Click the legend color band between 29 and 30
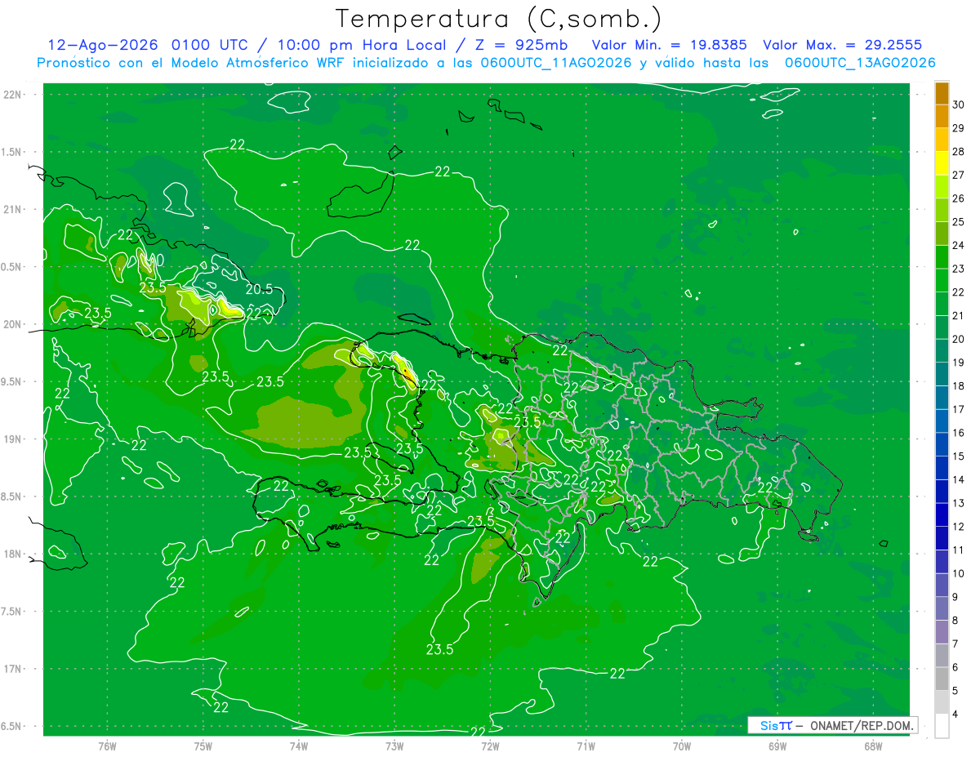 [942, 116]
